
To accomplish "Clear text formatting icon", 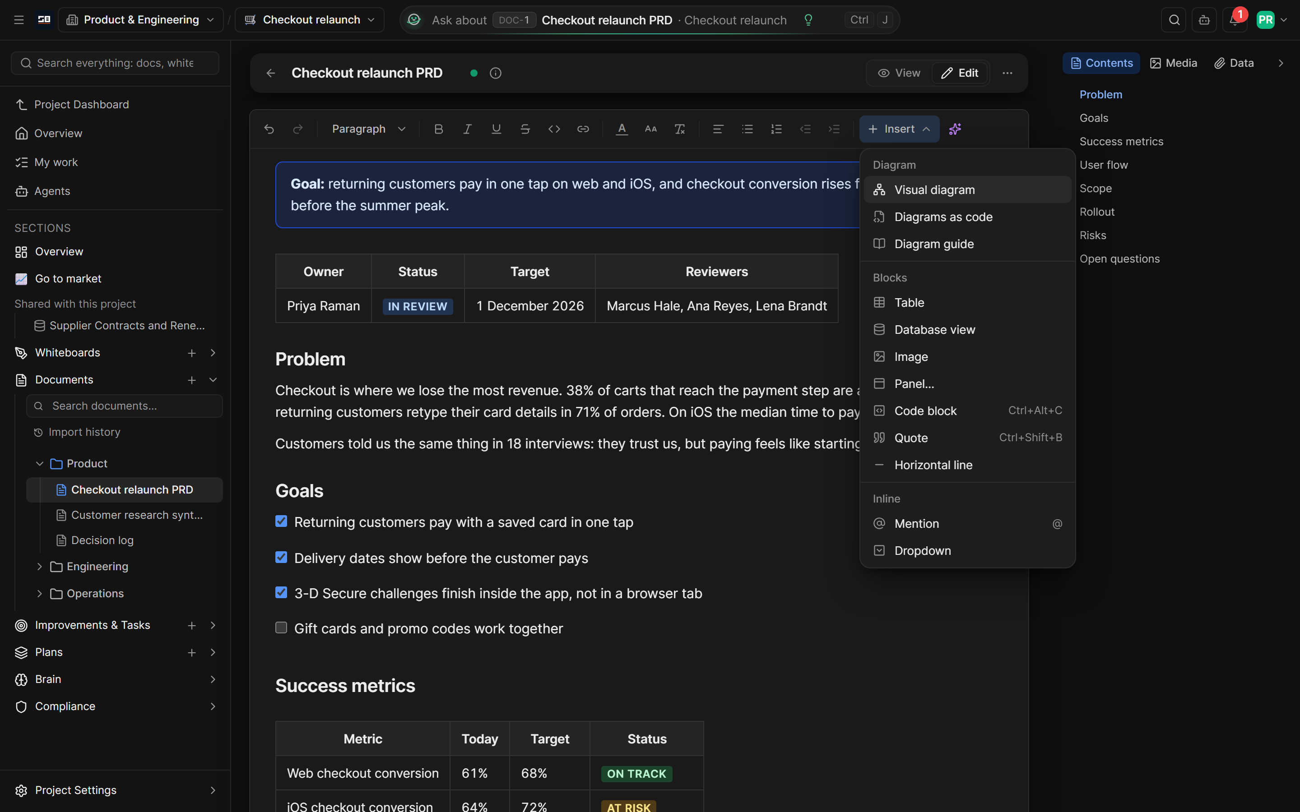I will [679, 129].
